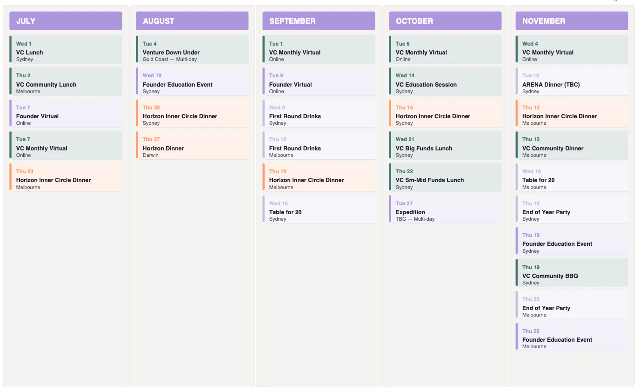Select the Venture Down Under event card
This screenshot has height=392, width=640.
[x=192, y=49]
